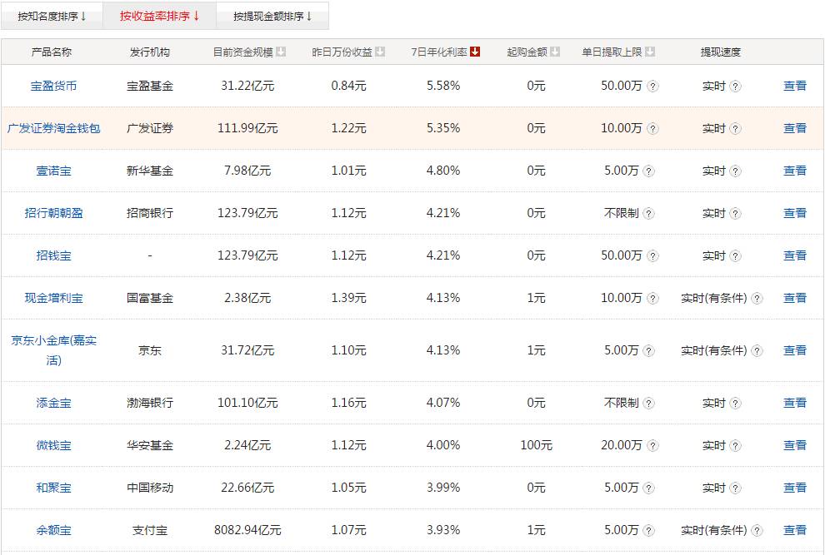Open help icon beside 招行朝朝盈 实时
825x555 pixels.
click(x=736, y=213)
